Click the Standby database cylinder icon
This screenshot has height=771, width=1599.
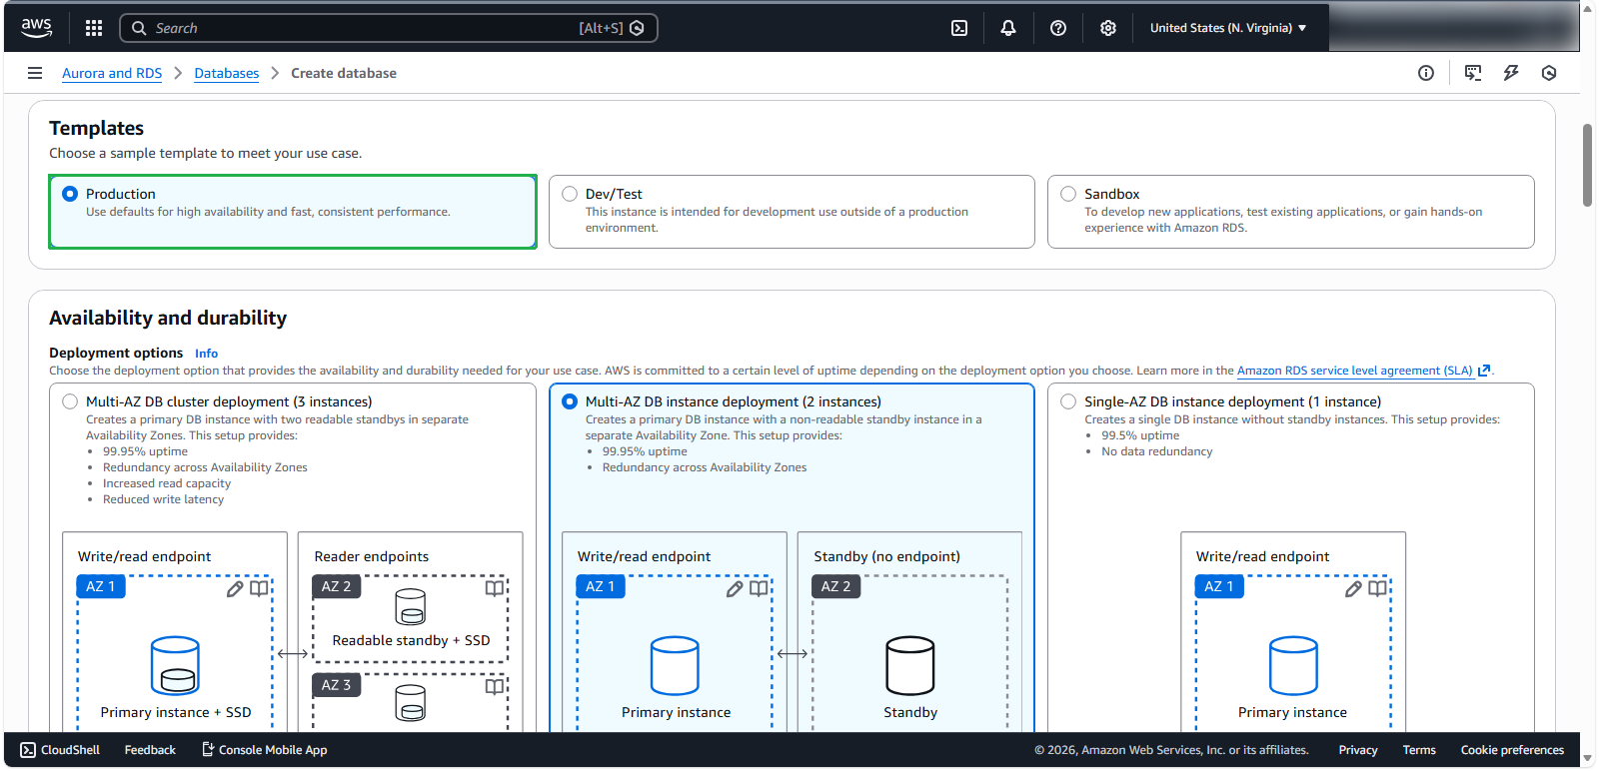tap(910, 665)
